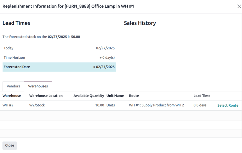Click the Time Horizon row
Viewport: 242px width, 153px height.
59,57
